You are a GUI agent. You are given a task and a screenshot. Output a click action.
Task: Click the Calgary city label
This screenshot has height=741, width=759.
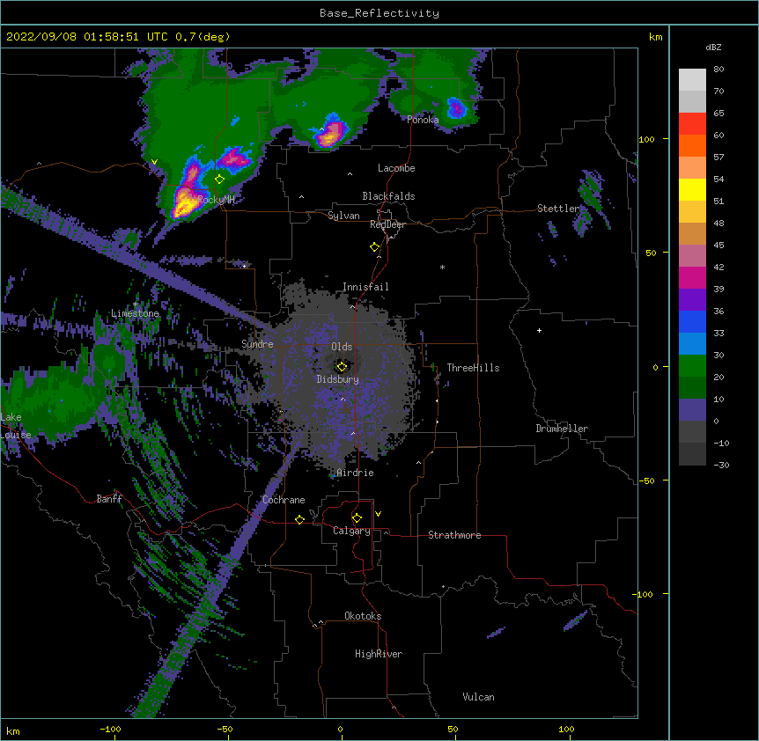pos(351,531)
